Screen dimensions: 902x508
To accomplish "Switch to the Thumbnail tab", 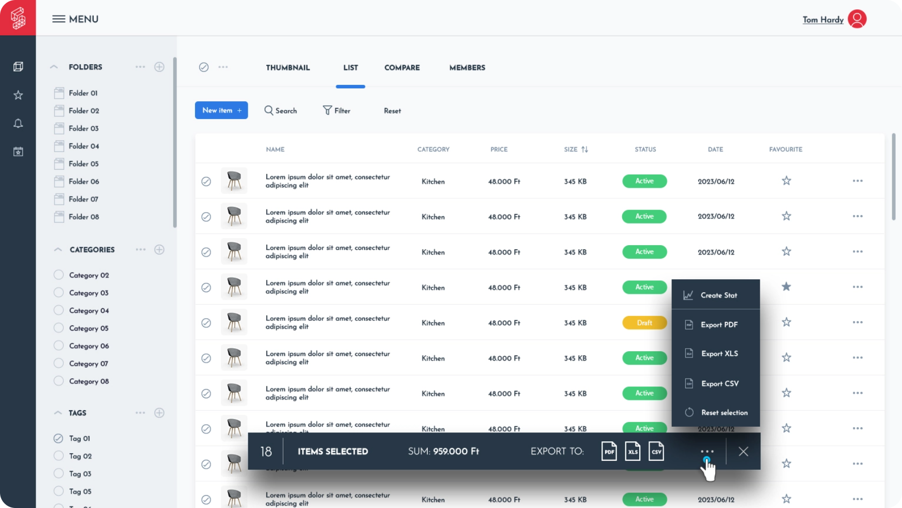I will click(x=288, y=68).
